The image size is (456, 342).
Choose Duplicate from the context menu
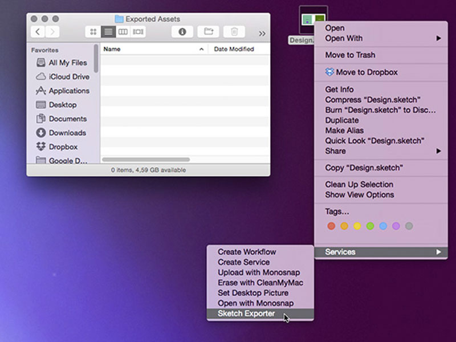(x=381, y=120)
